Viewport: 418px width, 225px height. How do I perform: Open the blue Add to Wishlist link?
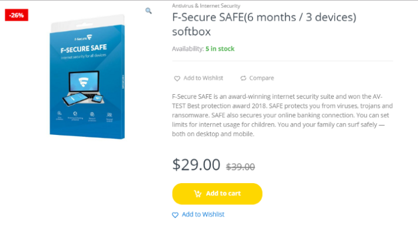pos(203,214)
